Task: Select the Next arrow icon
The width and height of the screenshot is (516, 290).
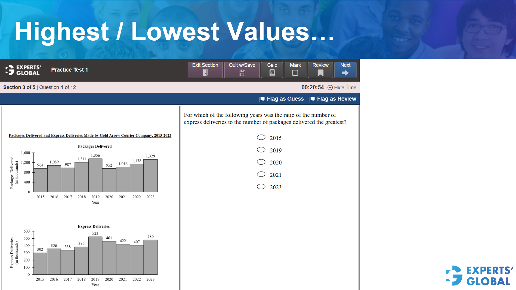Action: click(x=345, y=73)
